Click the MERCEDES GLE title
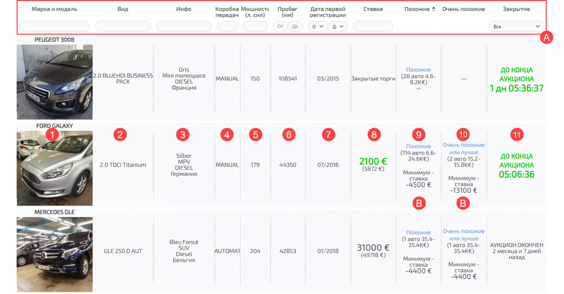564x294 pixels. pyautogui.click(x=55, y=212)
